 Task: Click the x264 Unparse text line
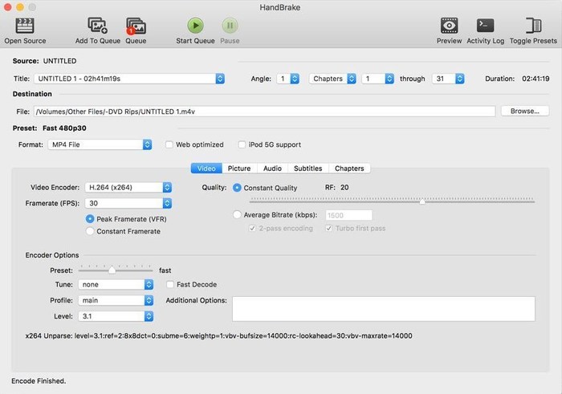tap(218, 336)
